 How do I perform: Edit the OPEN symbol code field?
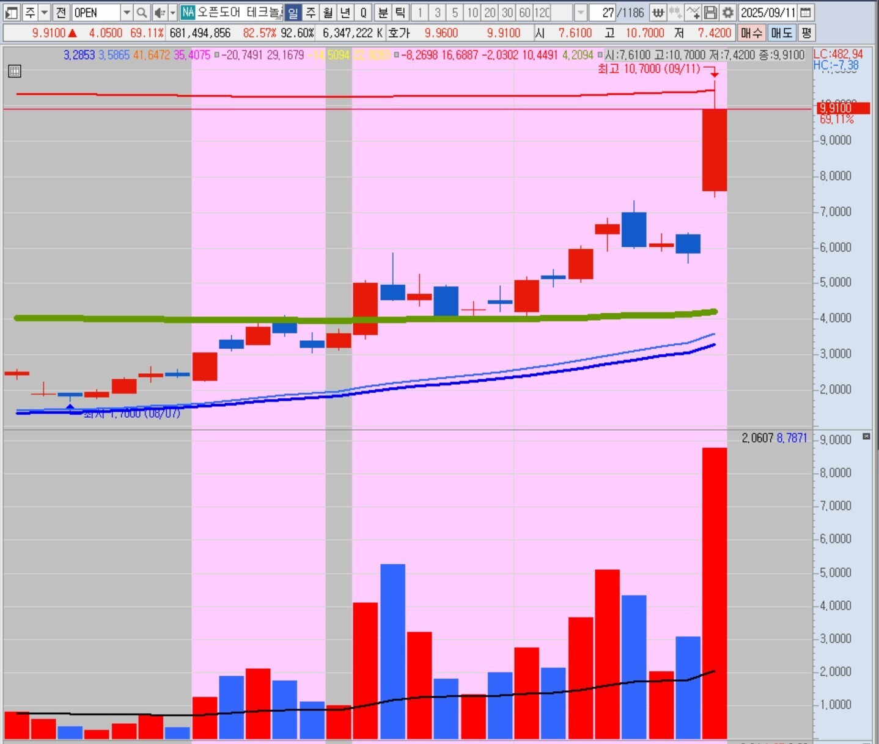pyautogui.click(x=96, y=12)
